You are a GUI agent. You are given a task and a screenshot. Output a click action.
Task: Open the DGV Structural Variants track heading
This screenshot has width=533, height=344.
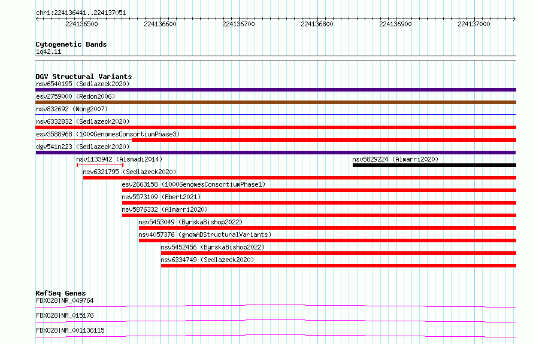click(84, 77)
